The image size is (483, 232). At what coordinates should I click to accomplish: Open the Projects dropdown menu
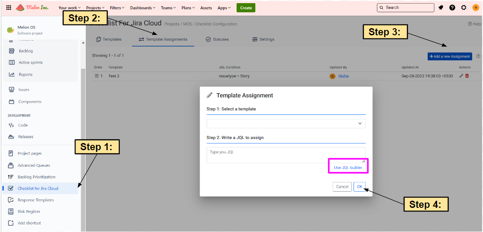(x=95, y=8)
